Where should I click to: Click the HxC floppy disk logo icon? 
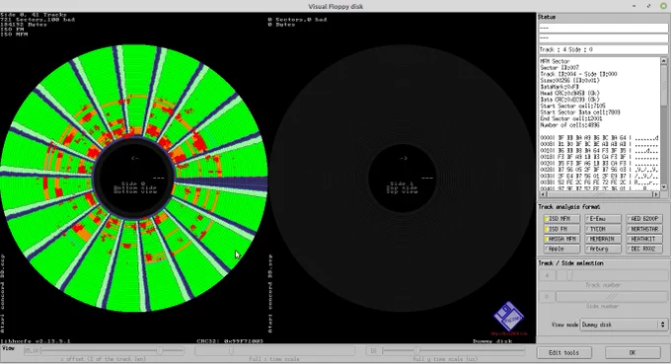point(508,317)
